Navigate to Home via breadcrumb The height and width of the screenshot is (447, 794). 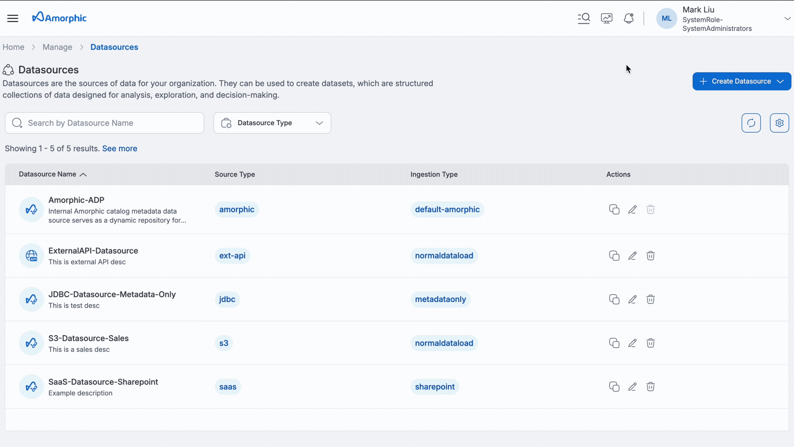[x=13, y=47]
